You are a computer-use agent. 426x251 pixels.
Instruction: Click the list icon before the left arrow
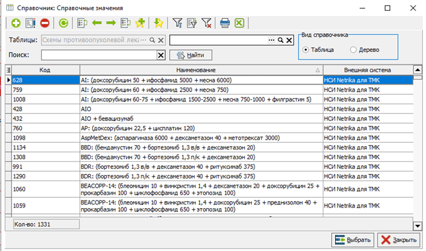point(82,23)
